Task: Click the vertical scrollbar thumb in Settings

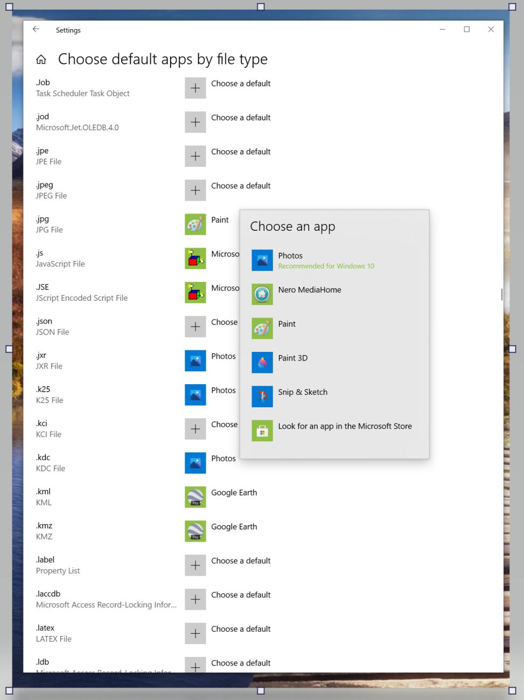Action: click(502, 294)
